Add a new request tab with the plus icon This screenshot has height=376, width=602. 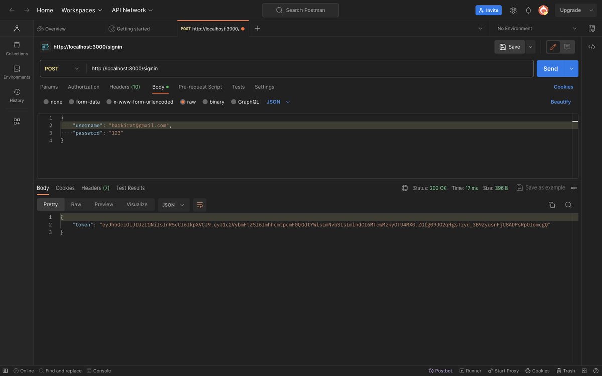[257, 28]
